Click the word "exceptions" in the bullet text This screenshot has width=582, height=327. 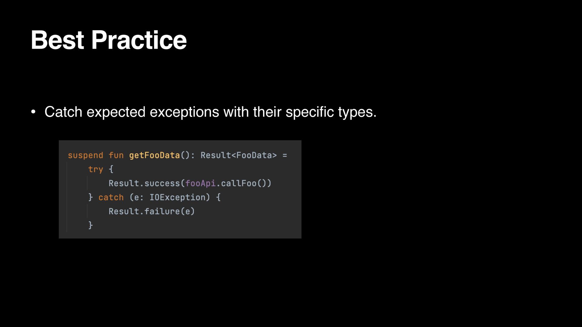point(184,112)
